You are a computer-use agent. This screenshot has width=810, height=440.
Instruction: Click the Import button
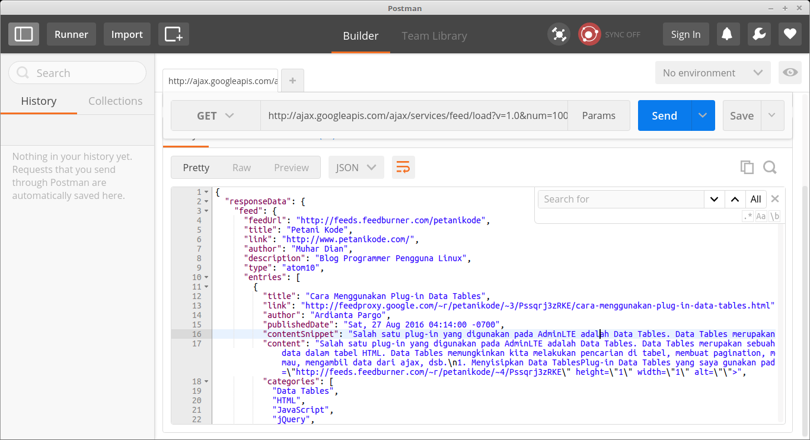[x=127, y=34]
